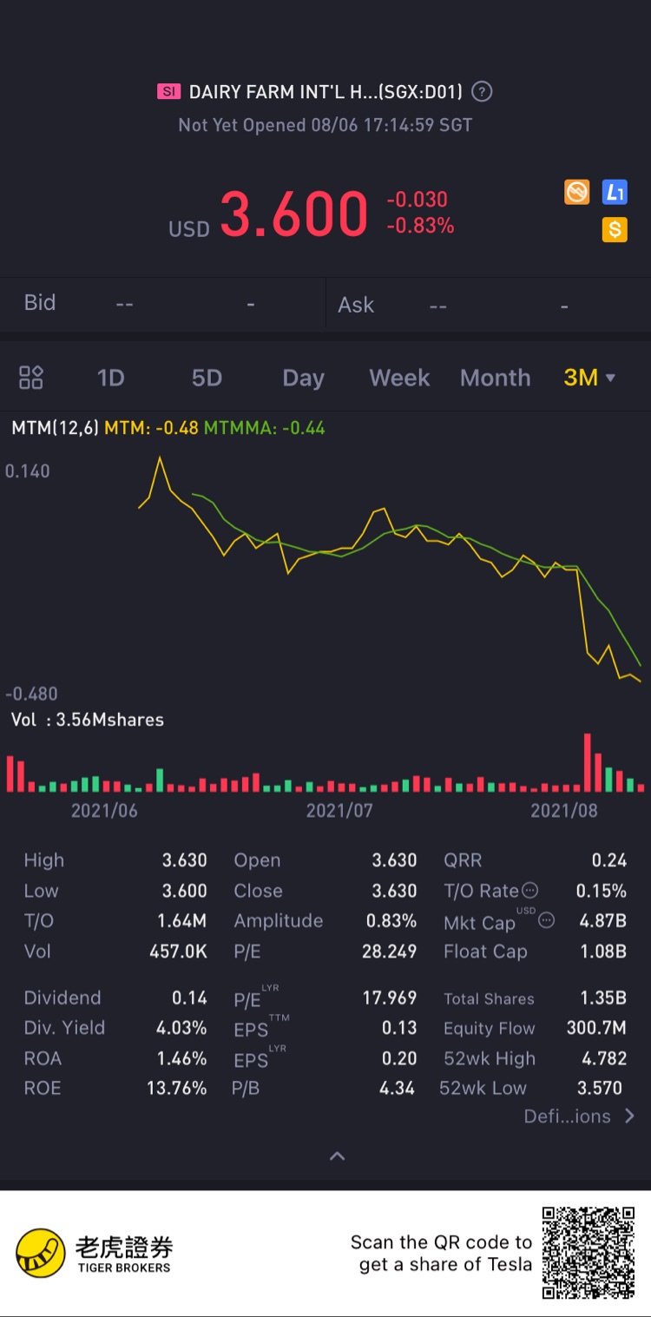Tap the Tesla share QR code
The image size is (651, 1317).
[589, 1253]
